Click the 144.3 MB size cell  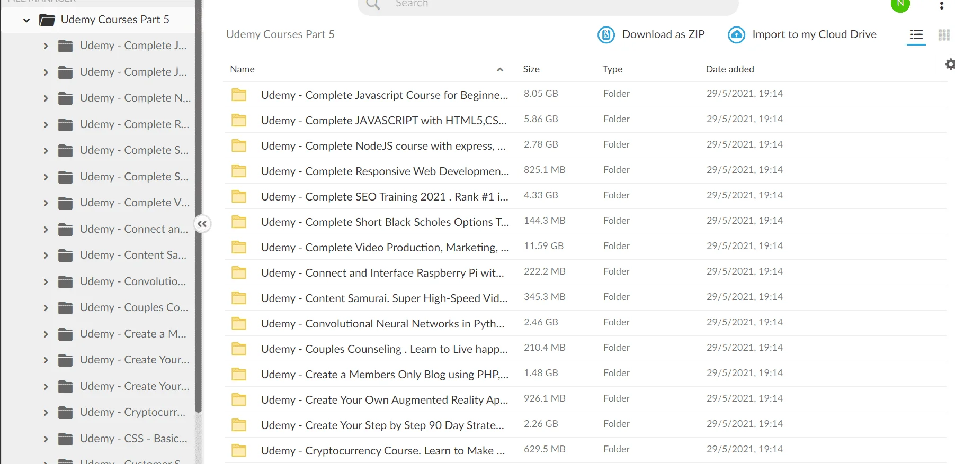[x=545, y=221]
